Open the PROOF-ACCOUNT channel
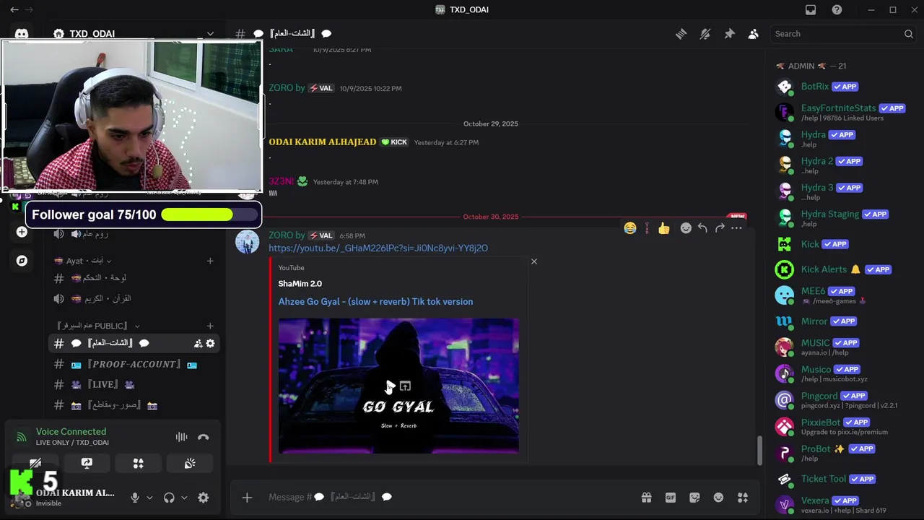The image size is (924, 520). pyautogui.click(x=134, y=364)
